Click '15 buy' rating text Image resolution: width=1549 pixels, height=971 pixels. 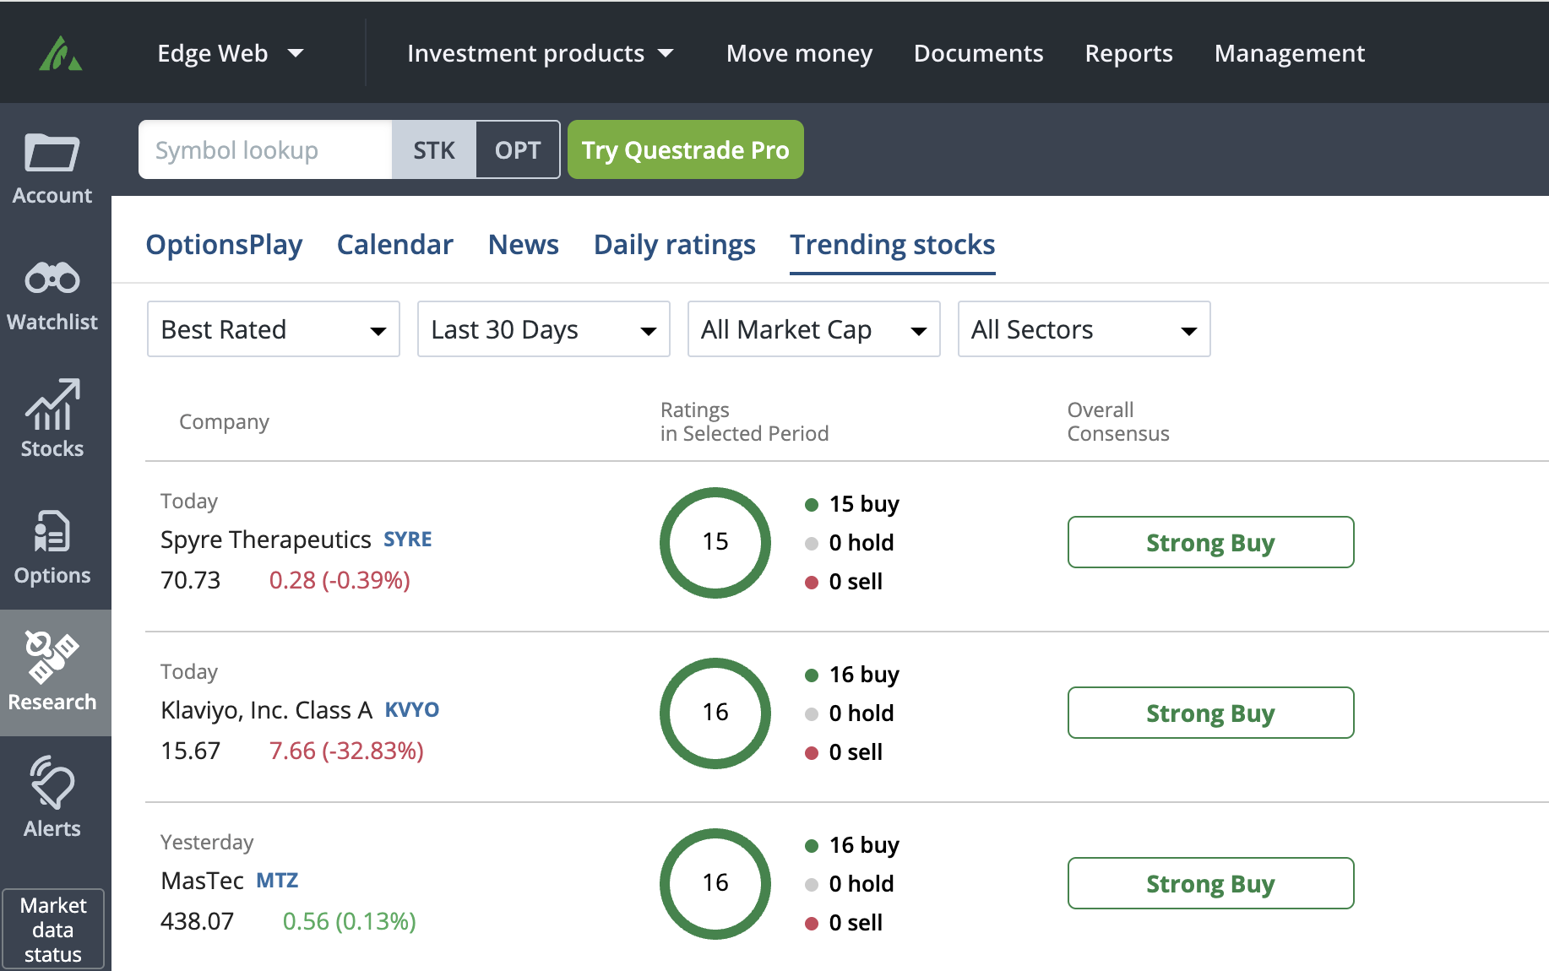tap(864, 504)
